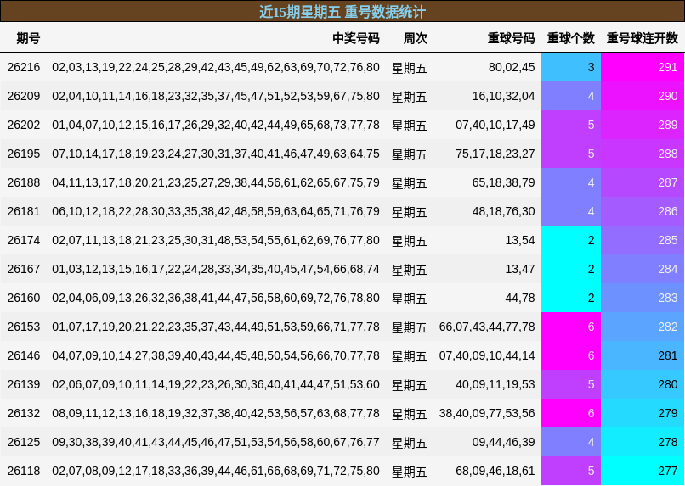Click consecutive count cell 286
The image size is (685, 486).
(x=643, y=211)
